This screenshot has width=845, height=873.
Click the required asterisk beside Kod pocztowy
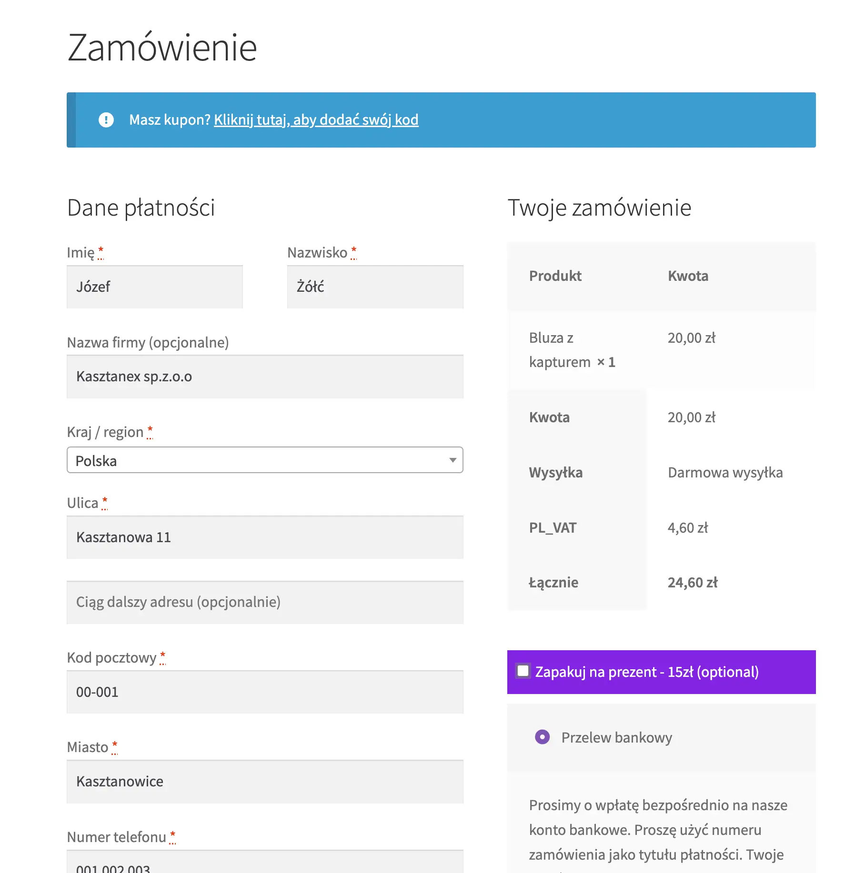(x=162, y=655)
